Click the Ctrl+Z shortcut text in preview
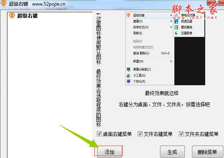The image size is (224, 158). [166, 53]
